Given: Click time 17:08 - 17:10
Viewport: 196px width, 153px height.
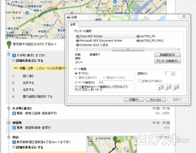Looking at the screenshot, I should [161, 109].
